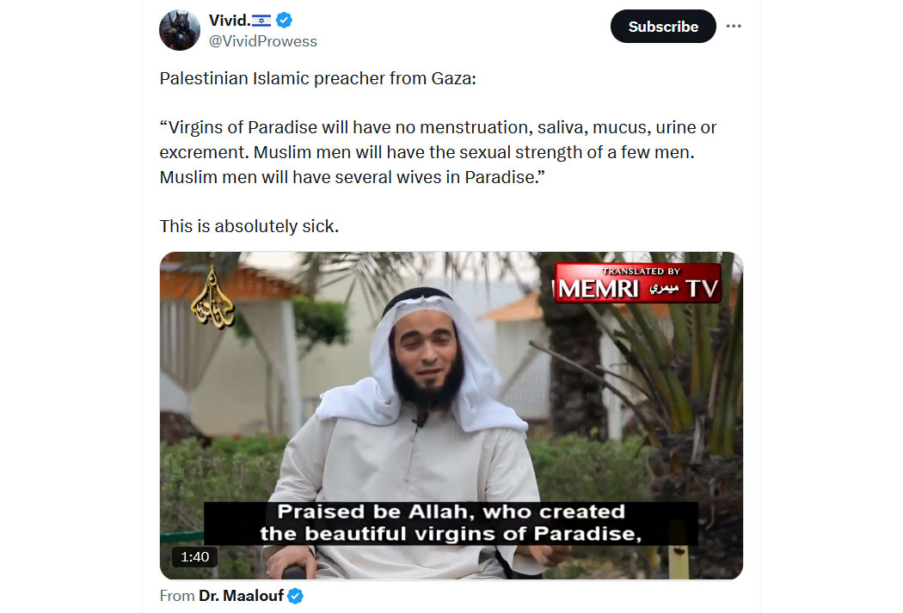The image size is (903, 613).
Task: Click the 1:40 video duration badge
Action: [x=194, y=556]
